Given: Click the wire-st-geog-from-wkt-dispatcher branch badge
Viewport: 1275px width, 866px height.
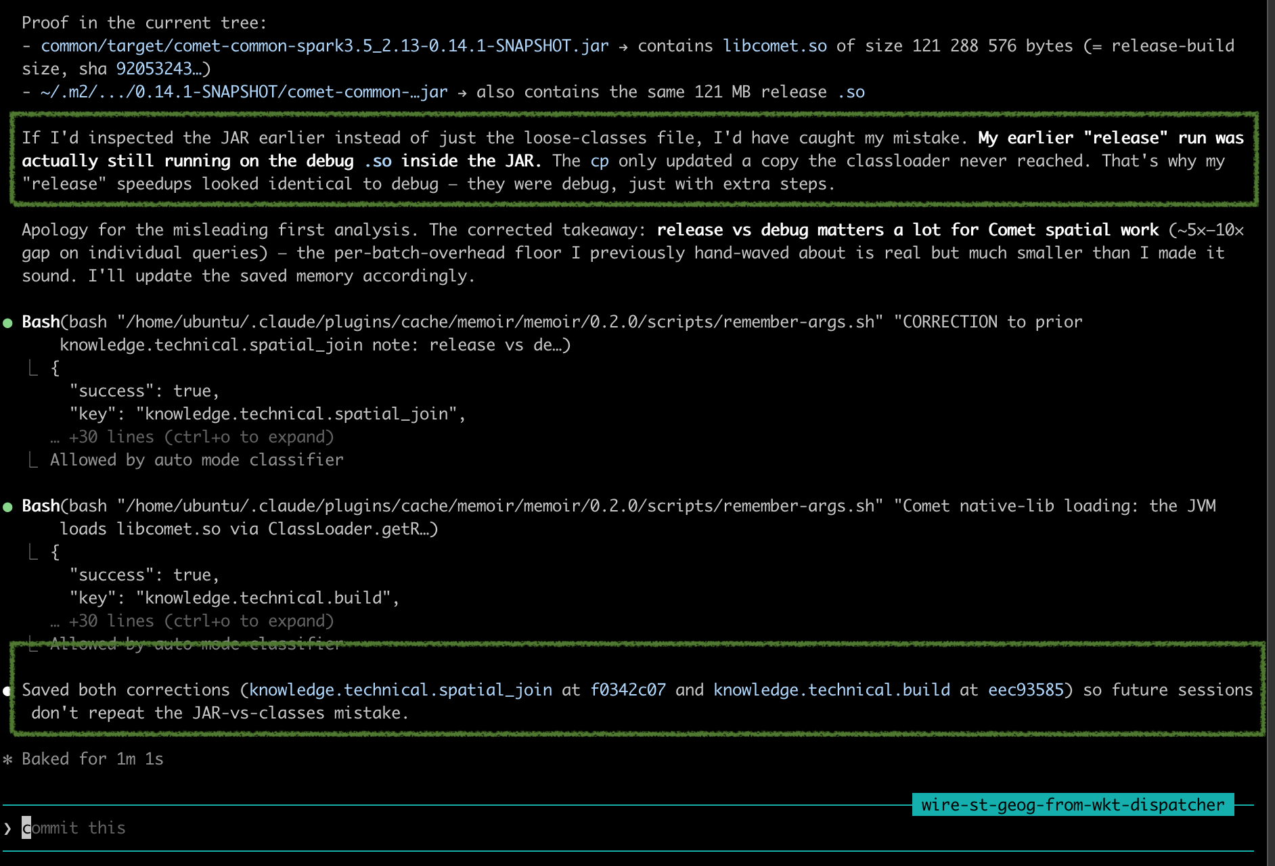Looking at the screenshot, I should 1073,805.
